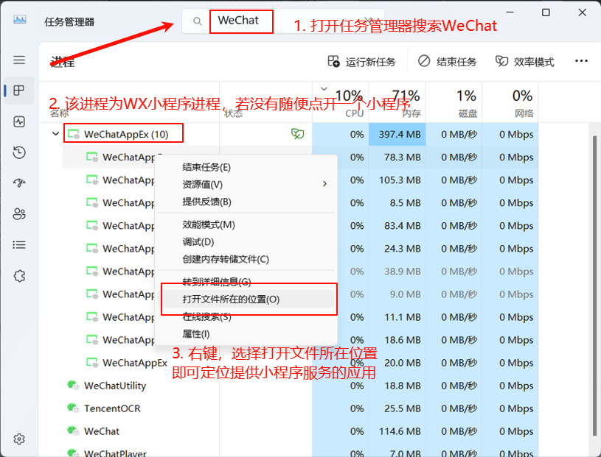Sort by the 磁盘 column header
The width and height of the screenshot is (601, 457).
pos(454,102)
